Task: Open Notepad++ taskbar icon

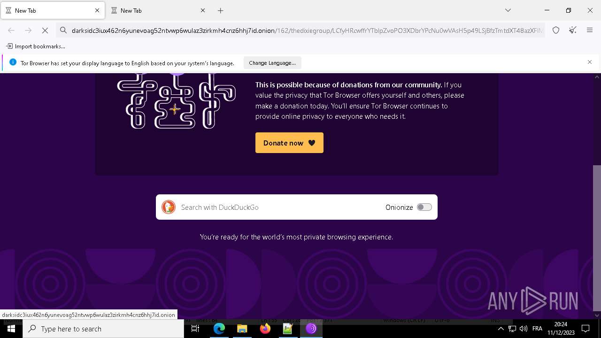Action: pyautogui.click(x=288, y=329)
